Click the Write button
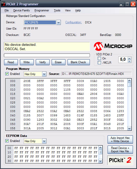This screenshot has width=137, height=169. tap(27, 62)
